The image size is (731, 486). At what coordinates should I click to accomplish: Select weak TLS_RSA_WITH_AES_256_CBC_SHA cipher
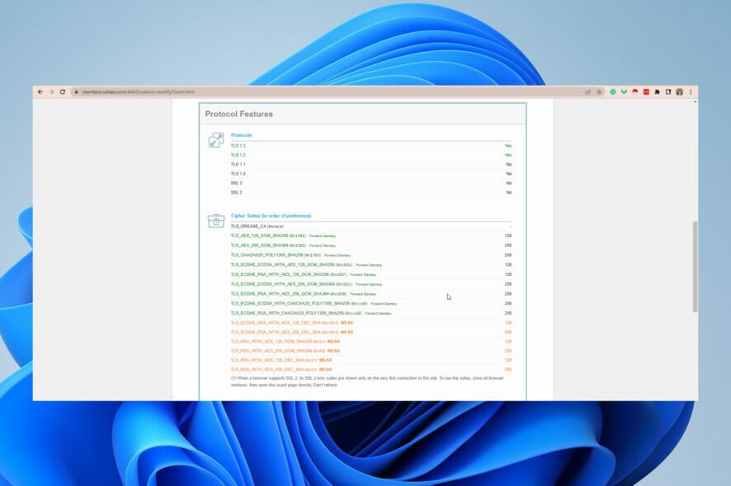371,369
